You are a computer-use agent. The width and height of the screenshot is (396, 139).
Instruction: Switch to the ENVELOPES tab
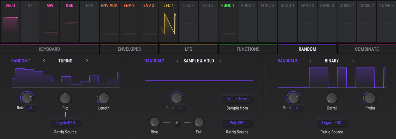point(129,49)
